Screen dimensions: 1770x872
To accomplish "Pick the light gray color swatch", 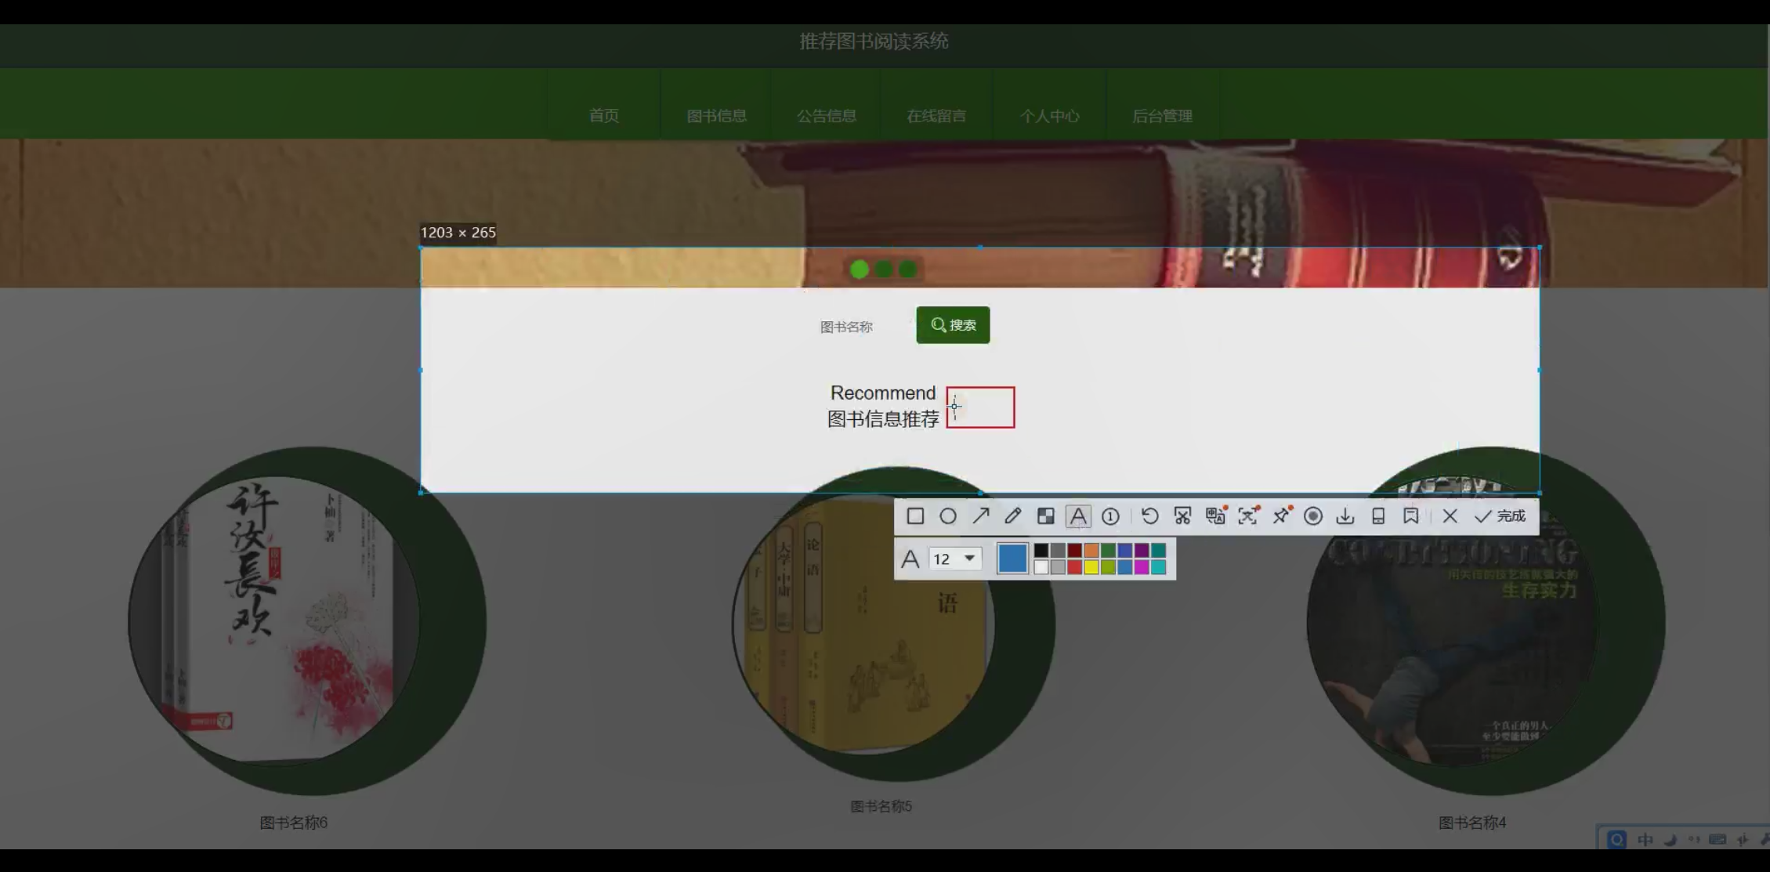I will pos(1058,567).
